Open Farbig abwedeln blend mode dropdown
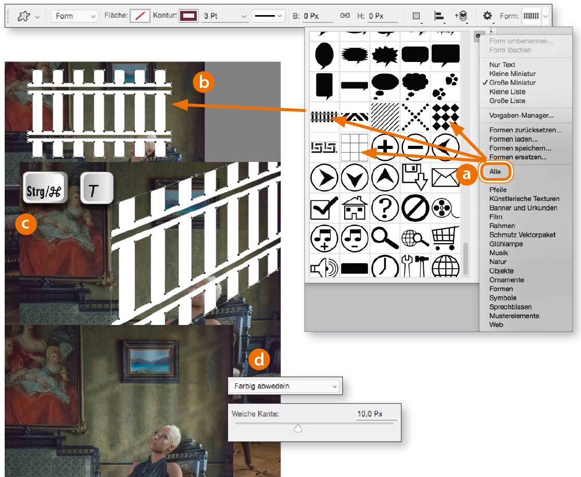The image size is (581, 477). 285,386
